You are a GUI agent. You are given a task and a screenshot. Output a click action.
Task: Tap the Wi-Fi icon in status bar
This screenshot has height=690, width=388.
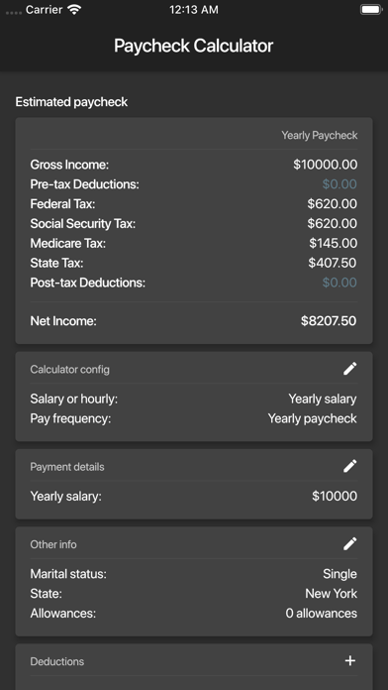tap(74, 10)
